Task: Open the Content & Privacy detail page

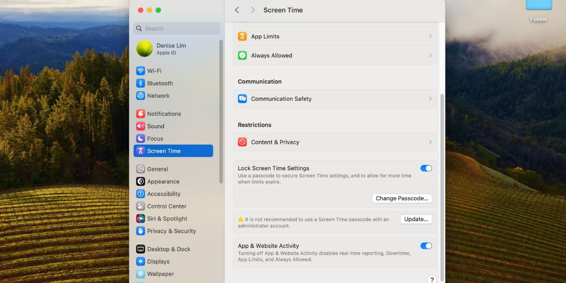Action: 335,142
